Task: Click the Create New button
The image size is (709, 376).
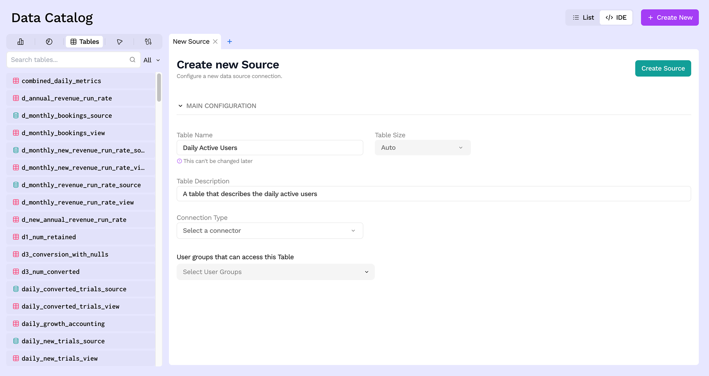Action: click(x=669, y=17)
